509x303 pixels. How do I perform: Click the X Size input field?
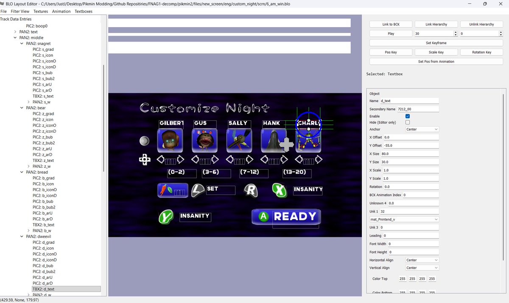point(410,154)
